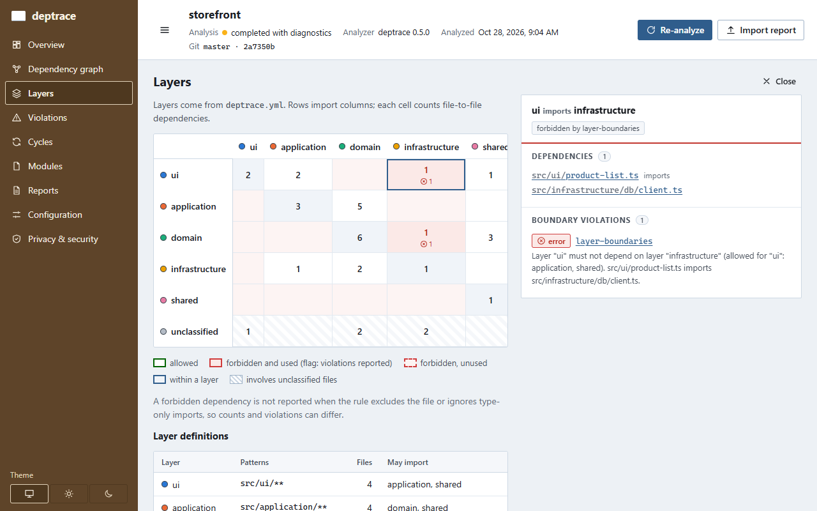The image size is (817, 511).
Task: Select unclassified to infrastructure cell
Action: (x=426, y=331)
